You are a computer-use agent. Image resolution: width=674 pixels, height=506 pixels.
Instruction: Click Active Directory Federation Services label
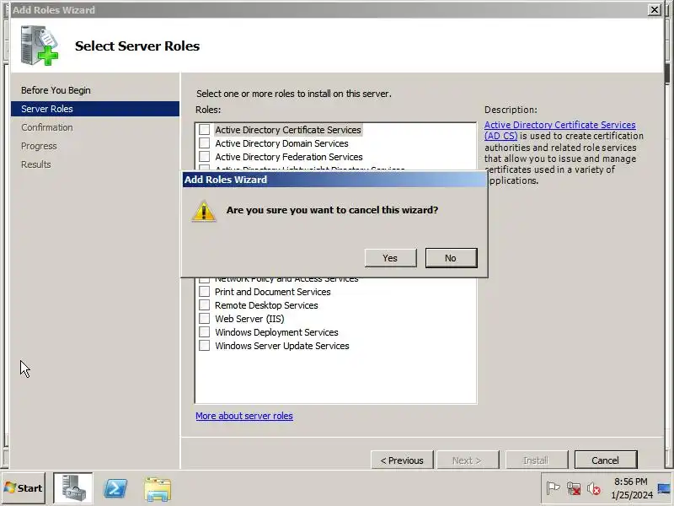coord(289,157)
